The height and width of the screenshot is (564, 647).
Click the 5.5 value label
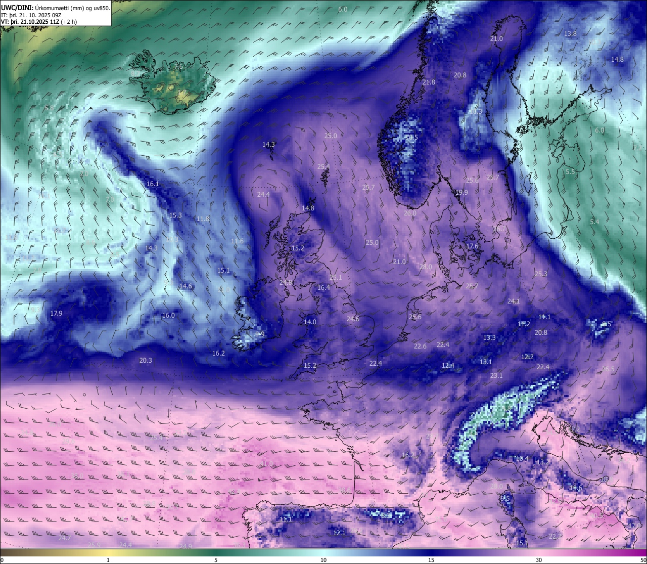click(x=570, y=171)
